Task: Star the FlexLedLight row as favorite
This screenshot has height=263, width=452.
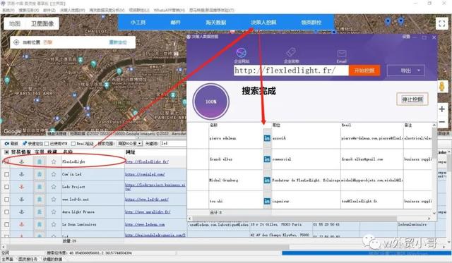Action: click(x=54, y=161)
